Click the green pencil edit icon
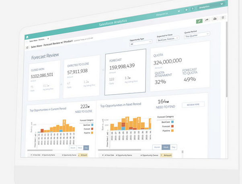This screenshot has height=184, width=242. click(x=199, y=21)
